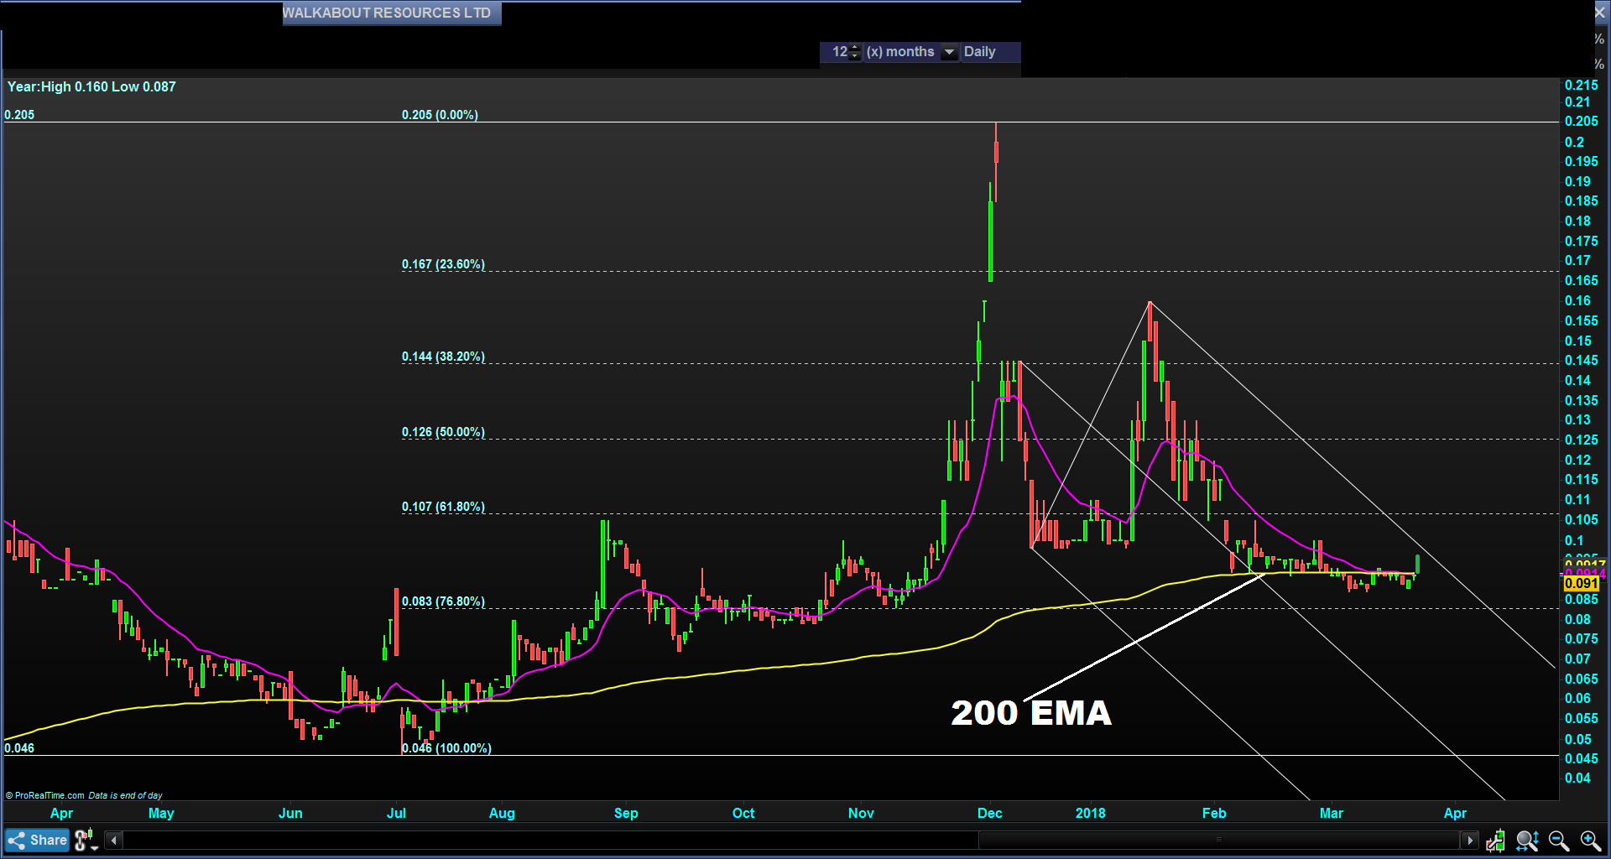The height and width of the screenshot is (859, 1611).
Task: Click the WALKABOUT RESOURCES LTD title tab
Action: tap(392, 13)
